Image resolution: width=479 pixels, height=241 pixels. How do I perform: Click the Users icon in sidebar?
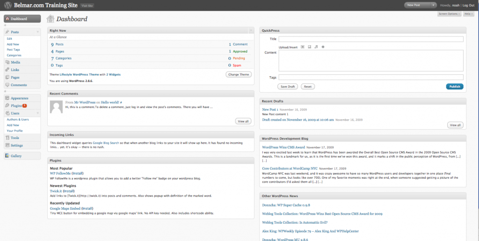coord(7,113)
